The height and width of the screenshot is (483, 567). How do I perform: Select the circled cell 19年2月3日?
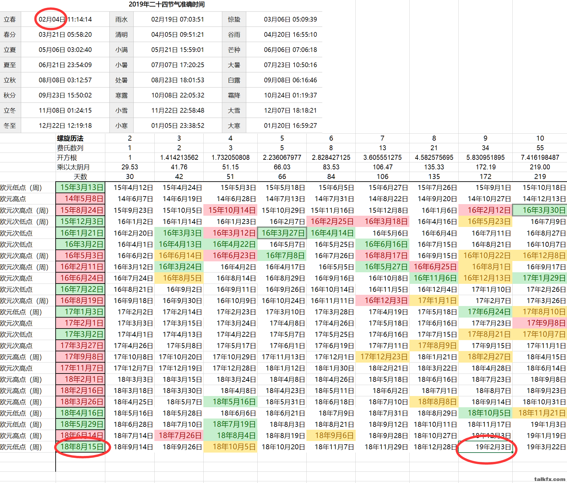(x=486, y=447)
